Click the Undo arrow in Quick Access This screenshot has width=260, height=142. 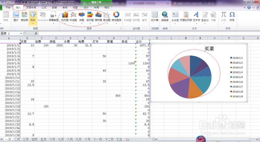click(x=3, y=2)
